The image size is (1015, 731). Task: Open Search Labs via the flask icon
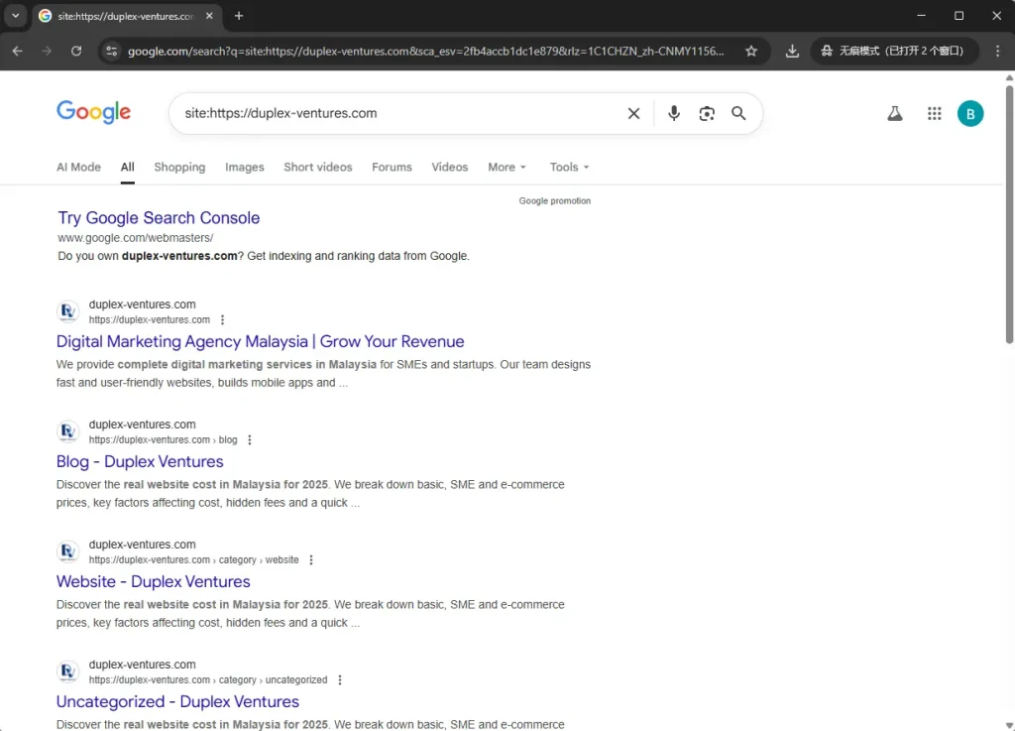click(x=895, y=113)
